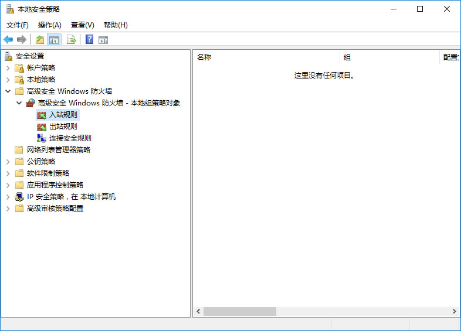Click the firewall globe icon of 本地组策略对象
This screenshot has width=461, height=331.
point(30,103)
